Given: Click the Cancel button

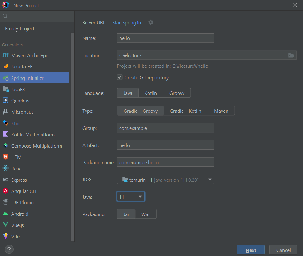Looking at the screenshot, I should [283, 250].
